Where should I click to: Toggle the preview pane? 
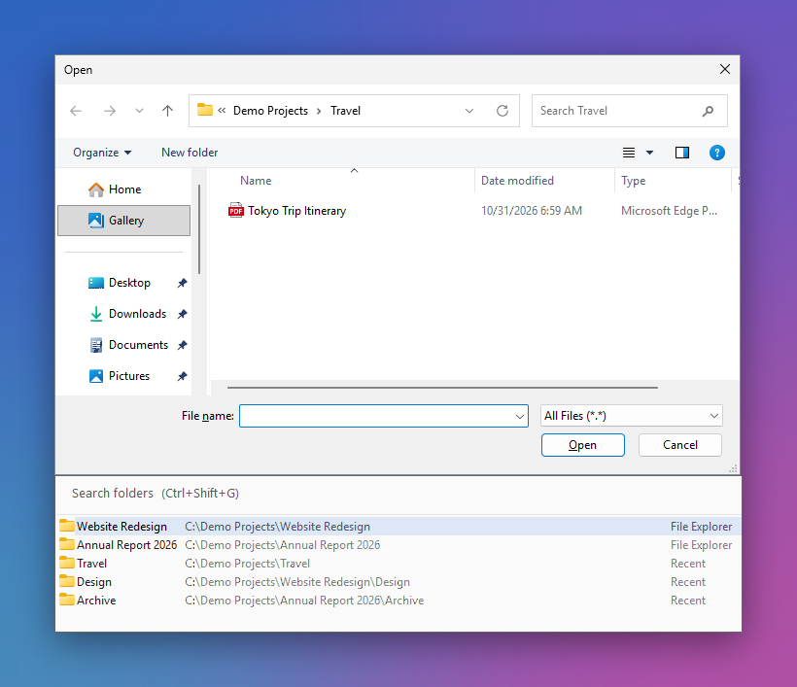pos(682,153)
